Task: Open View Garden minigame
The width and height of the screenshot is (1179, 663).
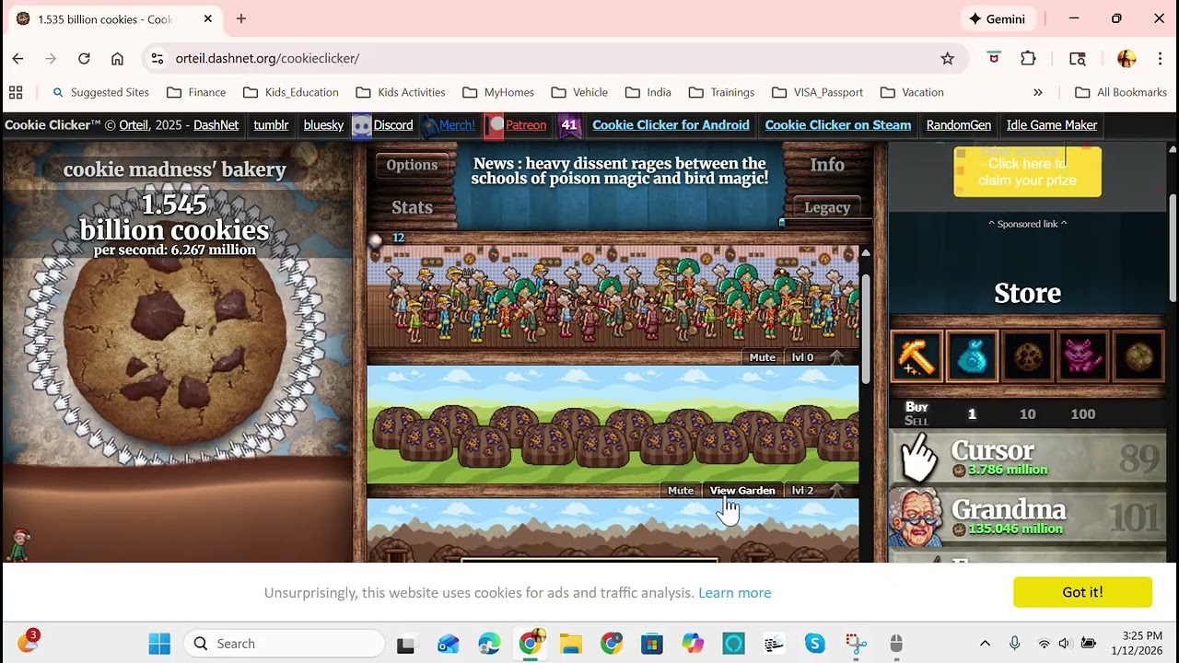Action: (742, 490)
